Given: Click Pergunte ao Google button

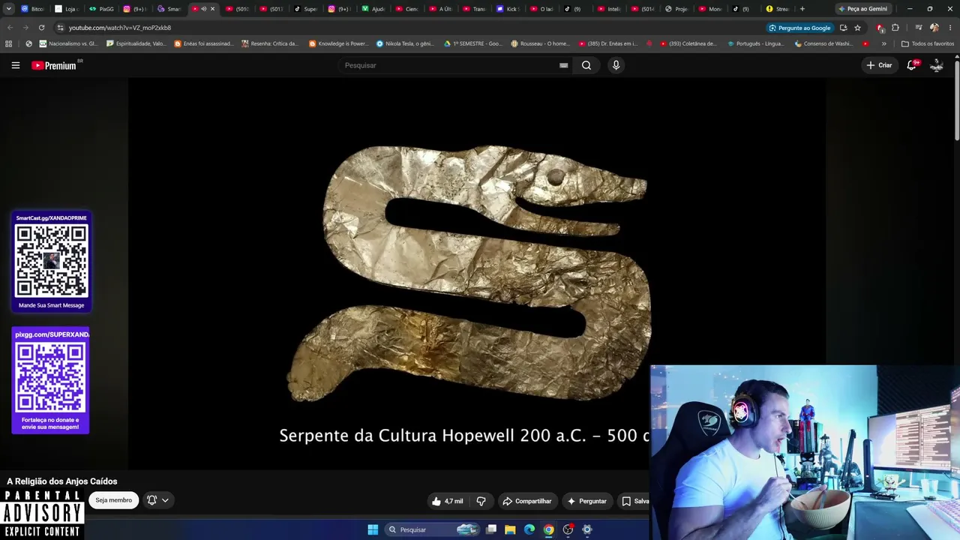Looking at the screenshot, I should tap(799, 28).
